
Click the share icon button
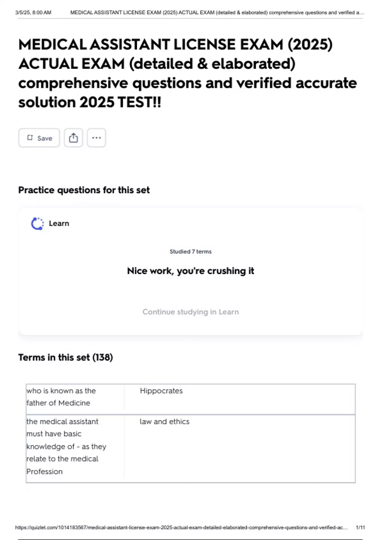[73, 138]
